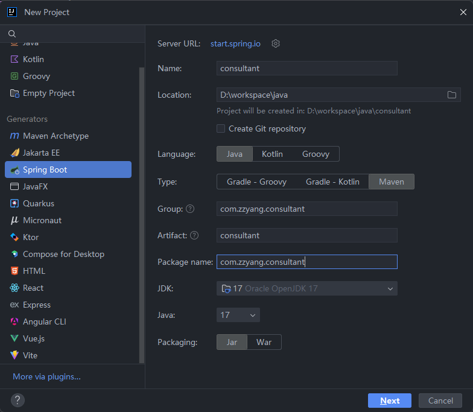473x412 pixels.
Task: Click the left panel vertical scrollbar
Action: pyautogui.click(x=142, y=211)
